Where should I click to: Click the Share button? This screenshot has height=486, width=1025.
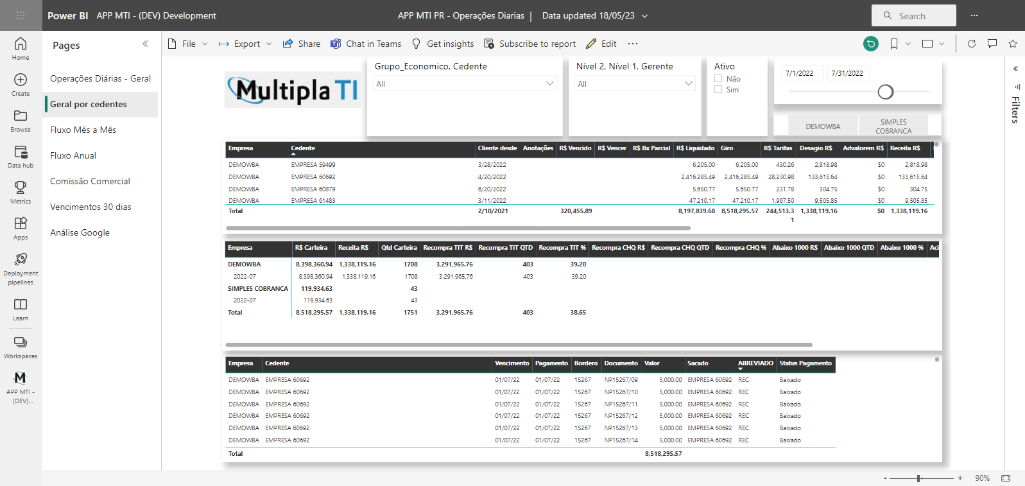(302, 44)
